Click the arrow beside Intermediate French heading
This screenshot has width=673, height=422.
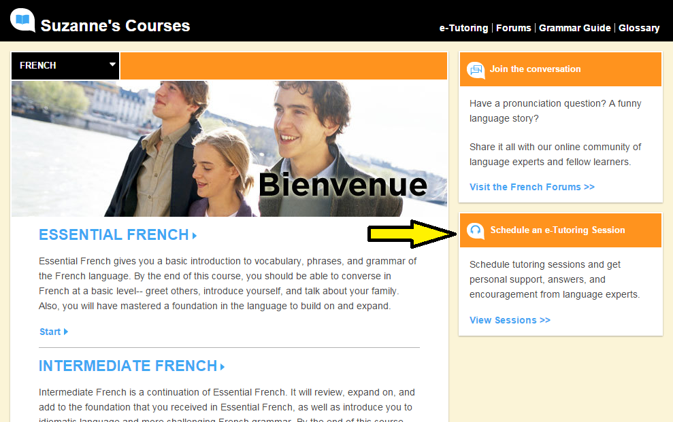(x=223, y=367)
